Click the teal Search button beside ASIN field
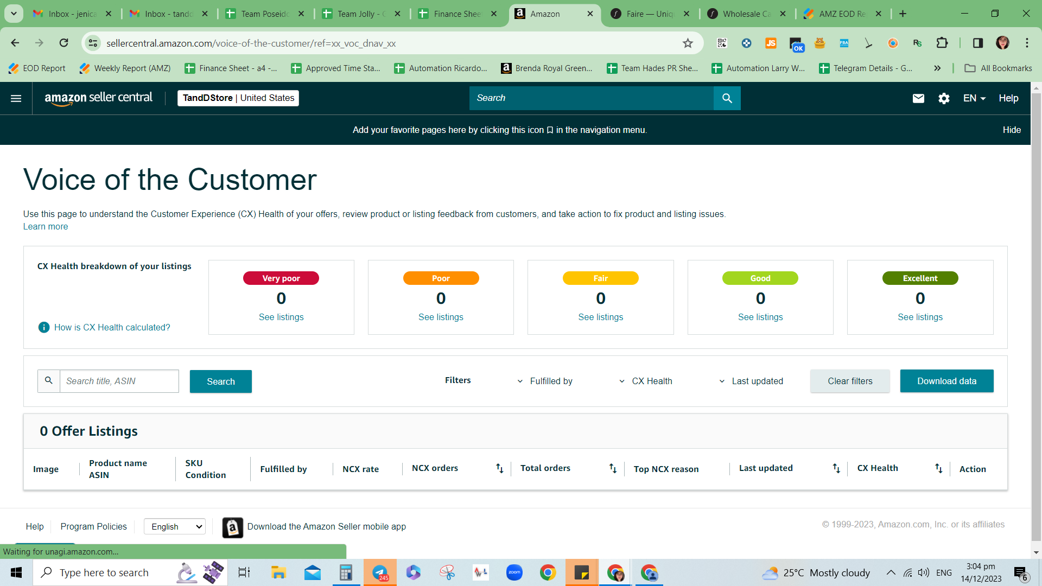The height and width of the screenshot is (586, 1042). coord(220,381)
